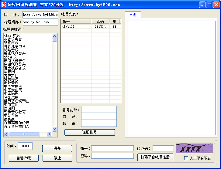Click the 时间 input field showing 1000
Image resolution: width=221 pixels, height=169 pixels.
25,146
